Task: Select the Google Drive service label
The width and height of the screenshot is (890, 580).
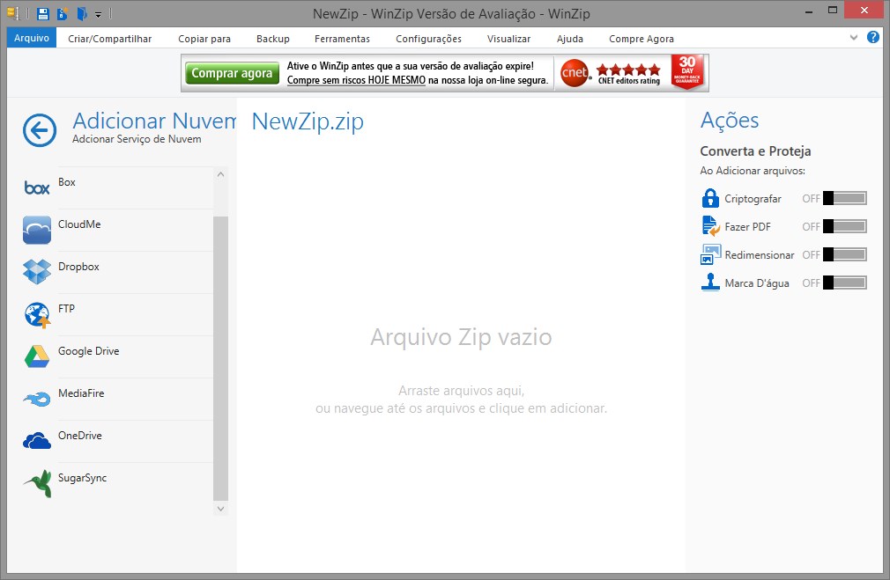Action: coord(88,351)
